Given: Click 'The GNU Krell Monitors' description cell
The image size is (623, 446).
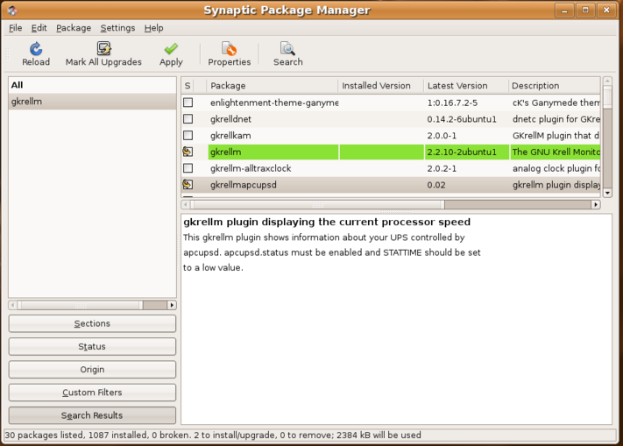Looking at the screenshot, I should click(x=555, y=152).
